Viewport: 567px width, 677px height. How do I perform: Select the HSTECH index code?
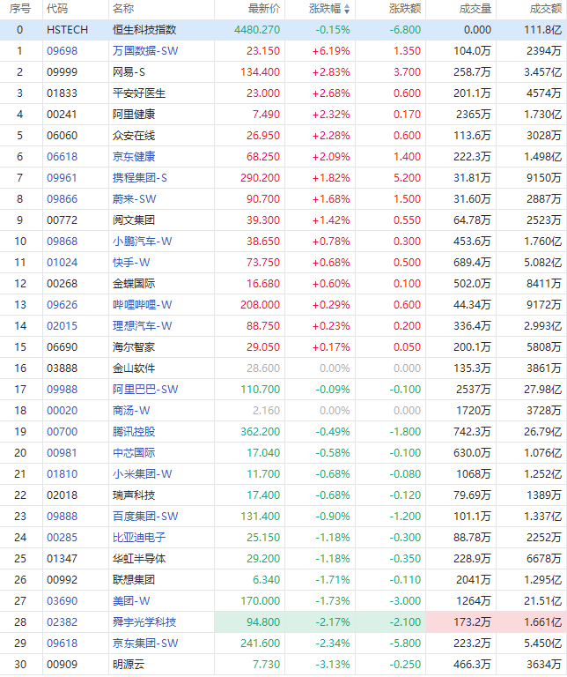click(x=67, y=30)
